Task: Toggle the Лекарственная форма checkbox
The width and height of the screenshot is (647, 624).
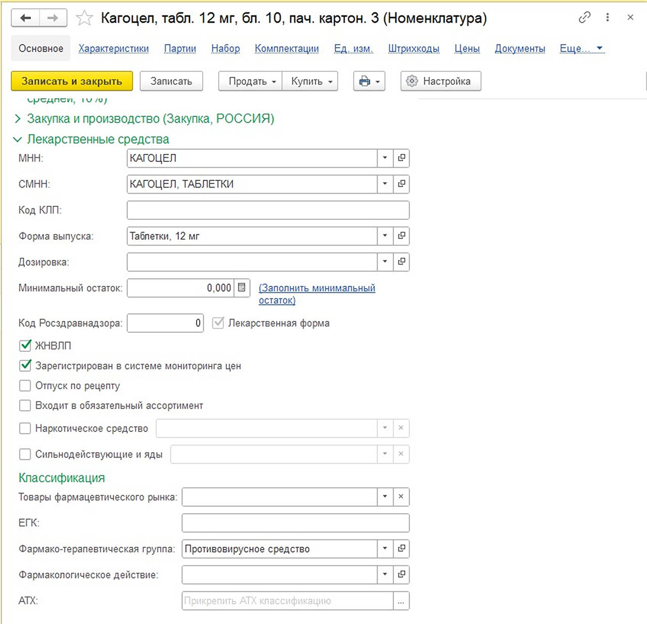Action: [x=218, y=323]
